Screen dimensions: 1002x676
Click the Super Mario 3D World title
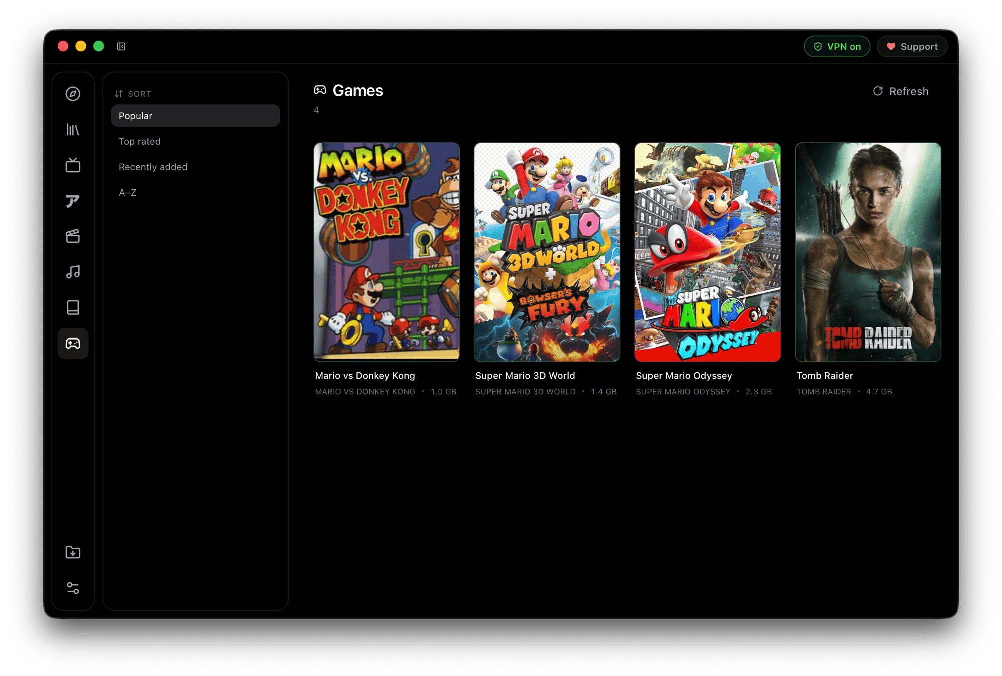coord(525,375)
